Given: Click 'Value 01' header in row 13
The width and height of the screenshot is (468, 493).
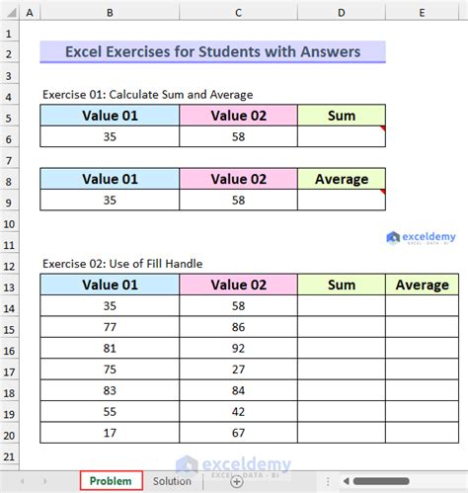Looking at the screenshot, I should click(110, 285).
